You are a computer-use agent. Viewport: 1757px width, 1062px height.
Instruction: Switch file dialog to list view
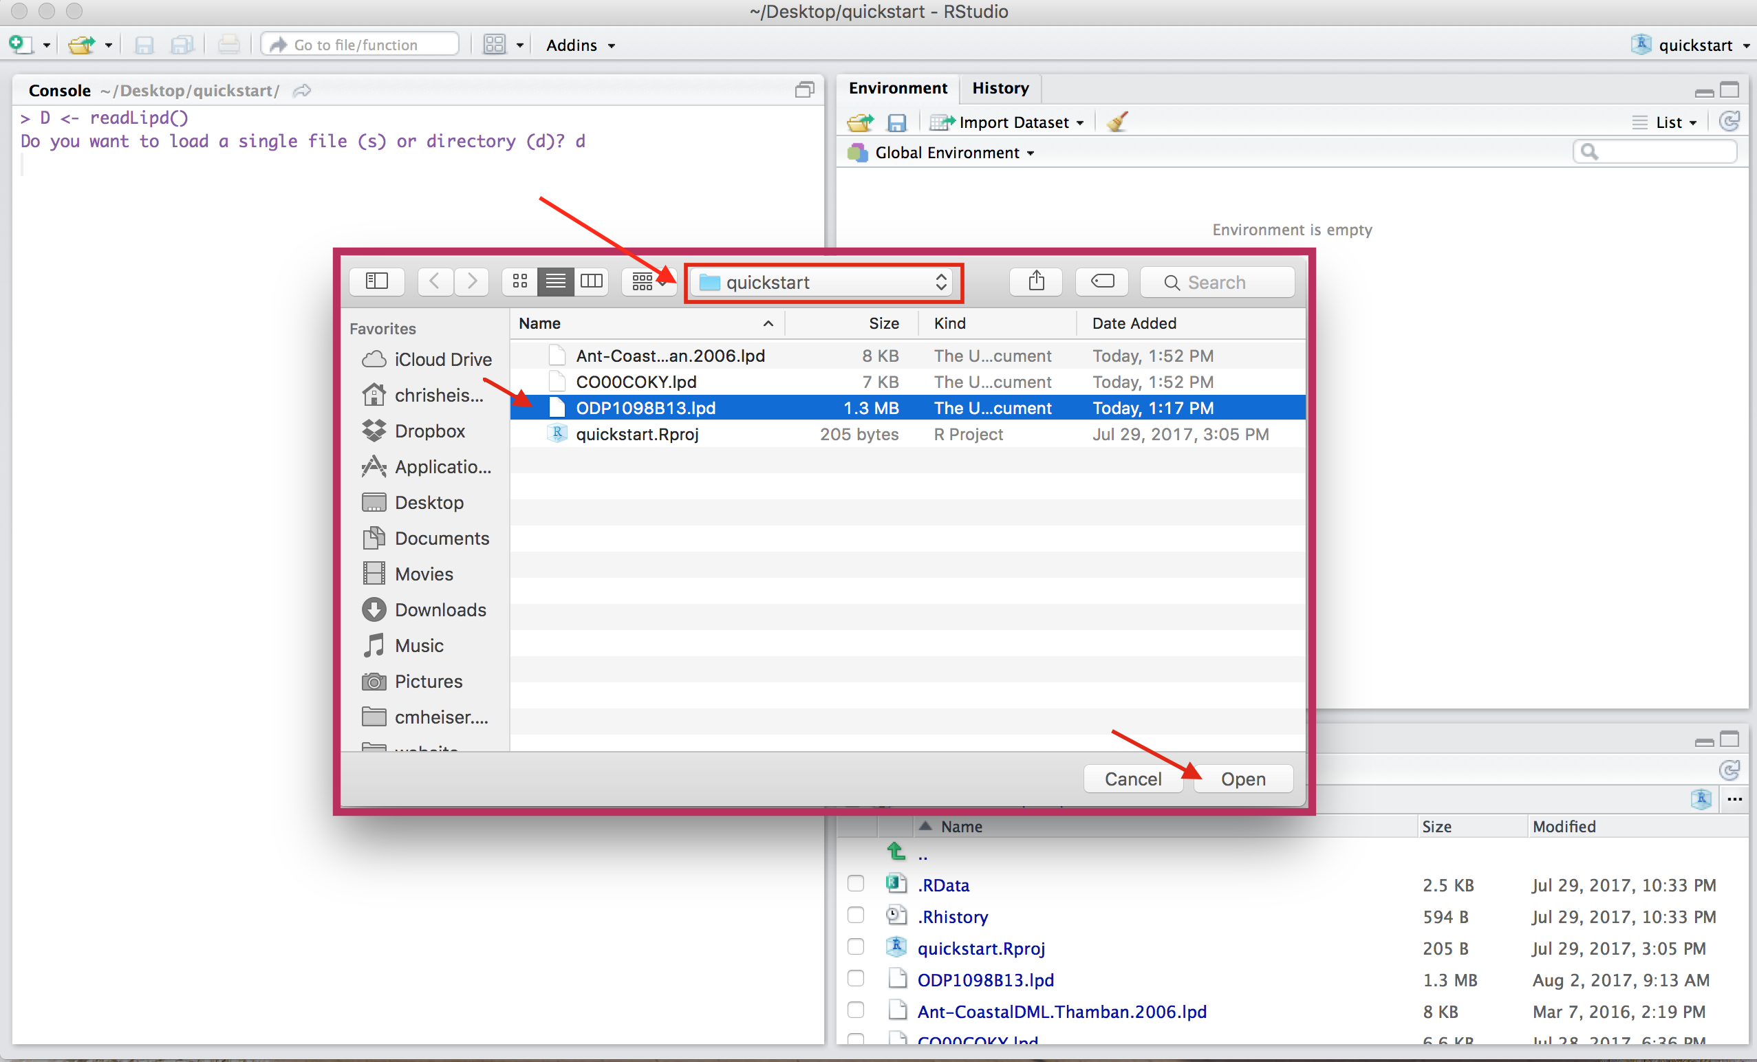[555, 281]
